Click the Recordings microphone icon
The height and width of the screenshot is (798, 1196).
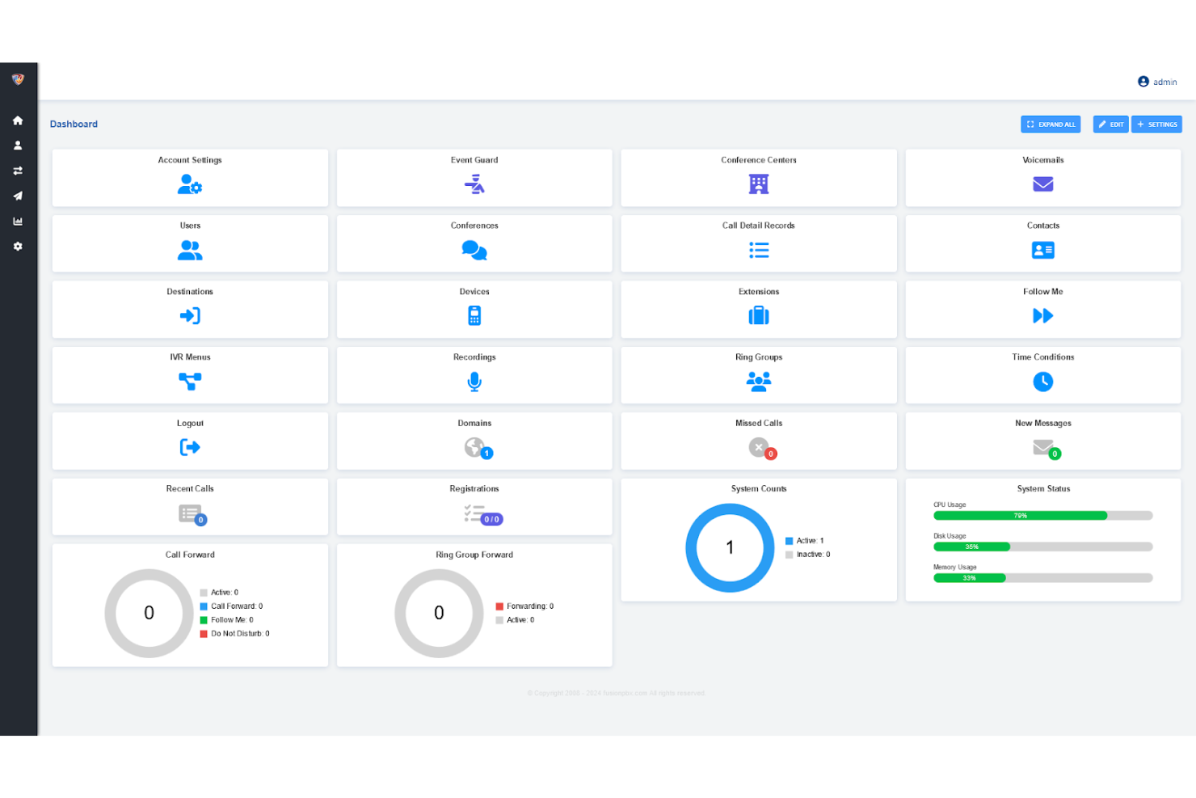pos(474,382)
